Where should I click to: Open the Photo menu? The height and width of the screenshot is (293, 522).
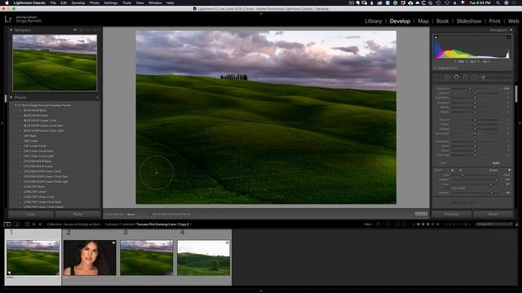click(x=95, y=2)
